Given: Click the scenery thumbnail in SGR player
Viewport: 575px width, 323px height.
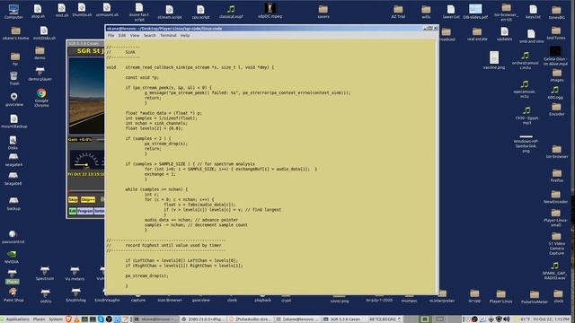Looking at the screenshot, I should 86,95.
